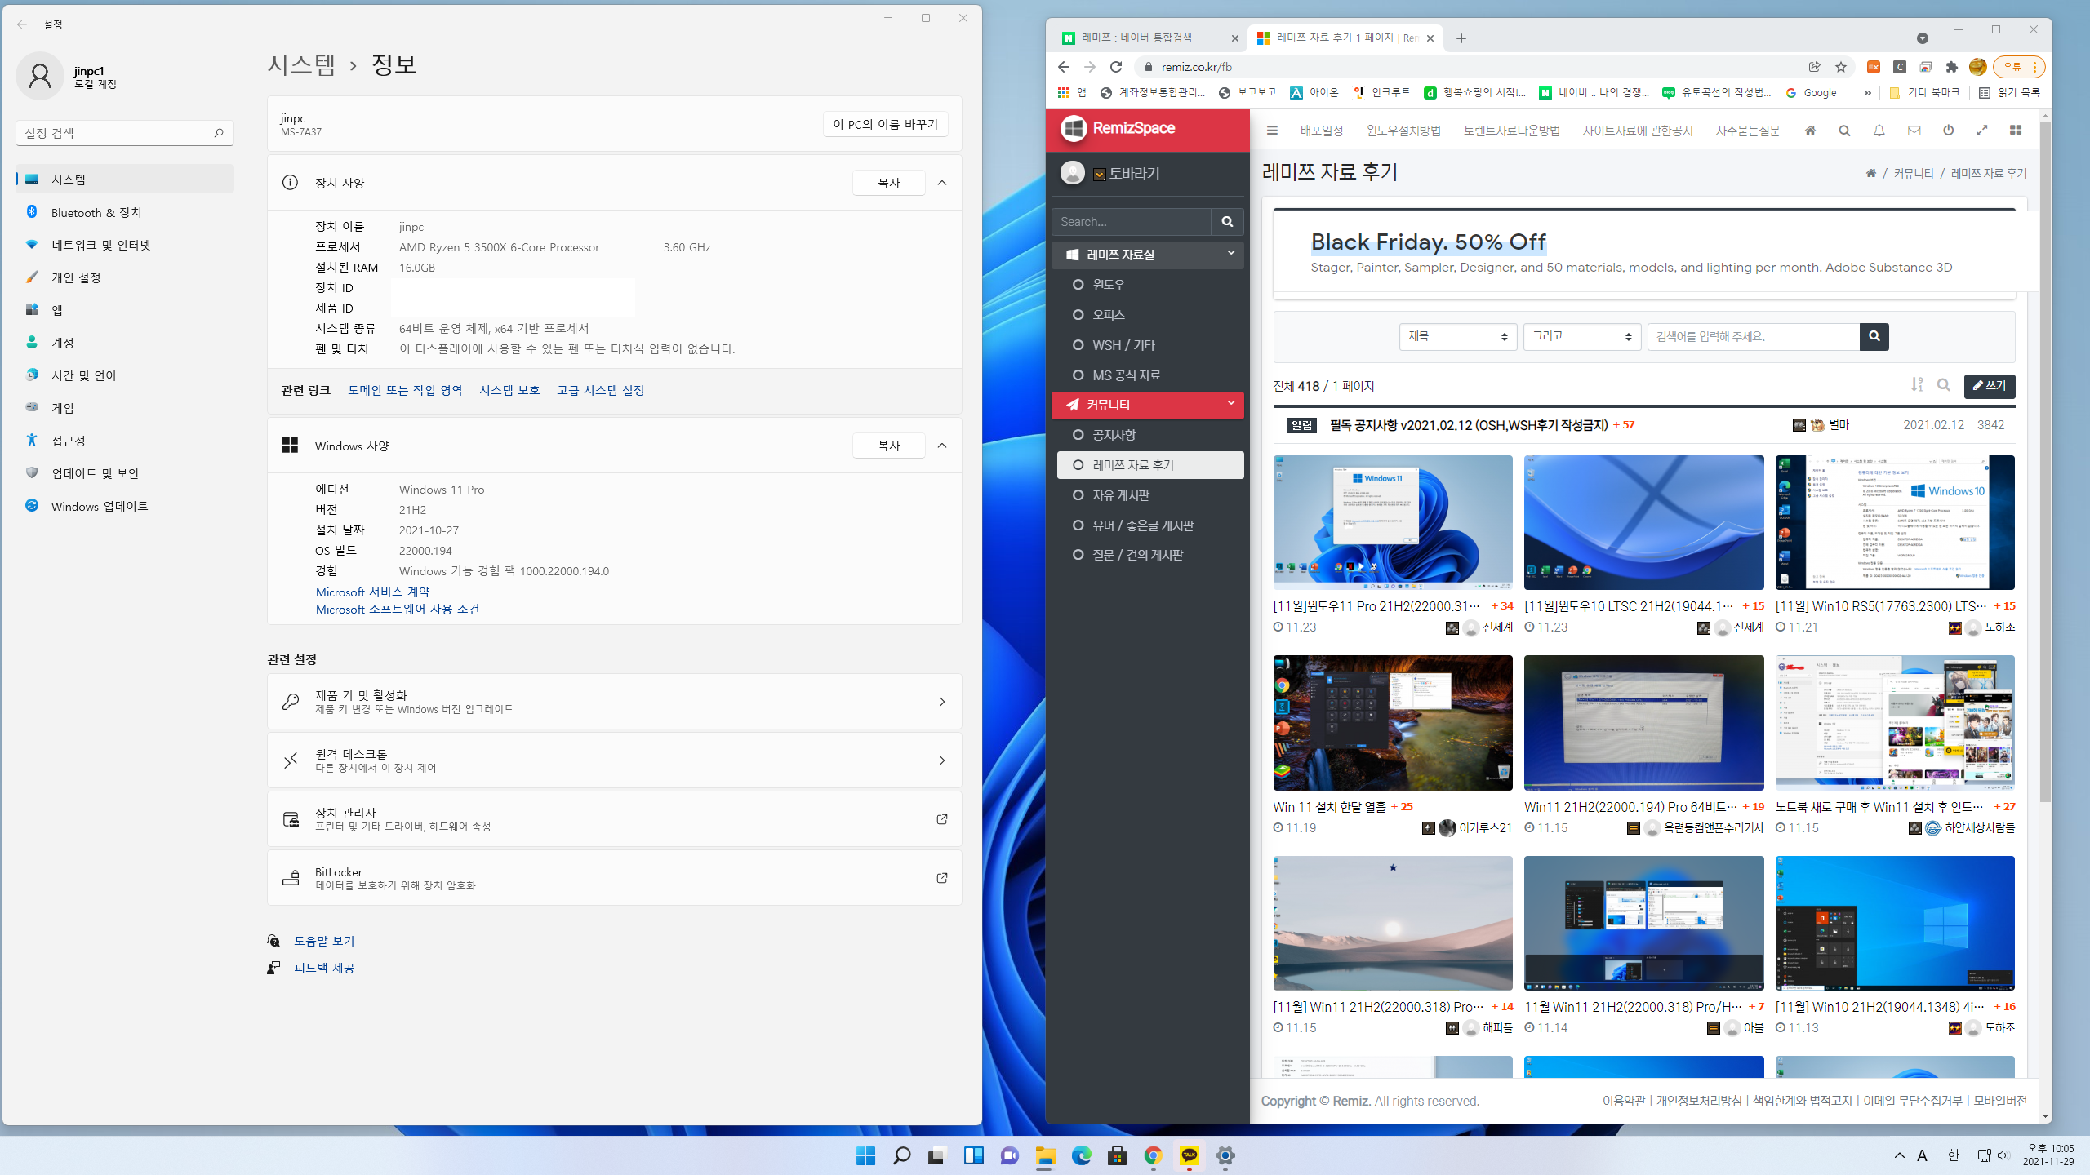Screen dimensions: 2090x1175
Task: Toggle the fullscreen expand icon
Action: pos(1981,131)
